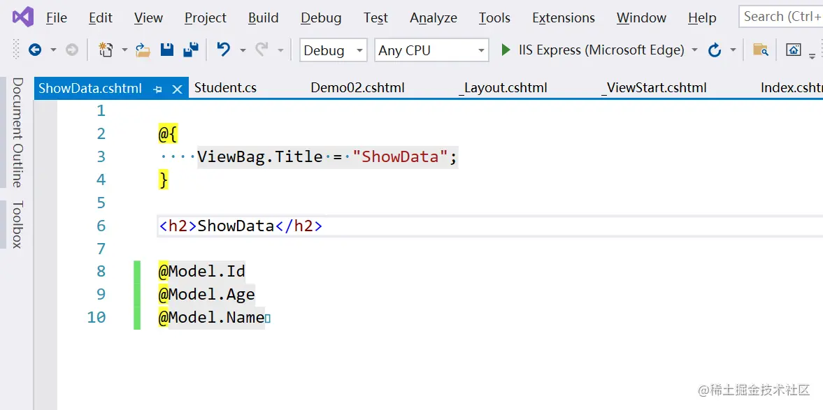Click line number 10 in the gutter
This screenshot has width=823, height=410.
96,317
